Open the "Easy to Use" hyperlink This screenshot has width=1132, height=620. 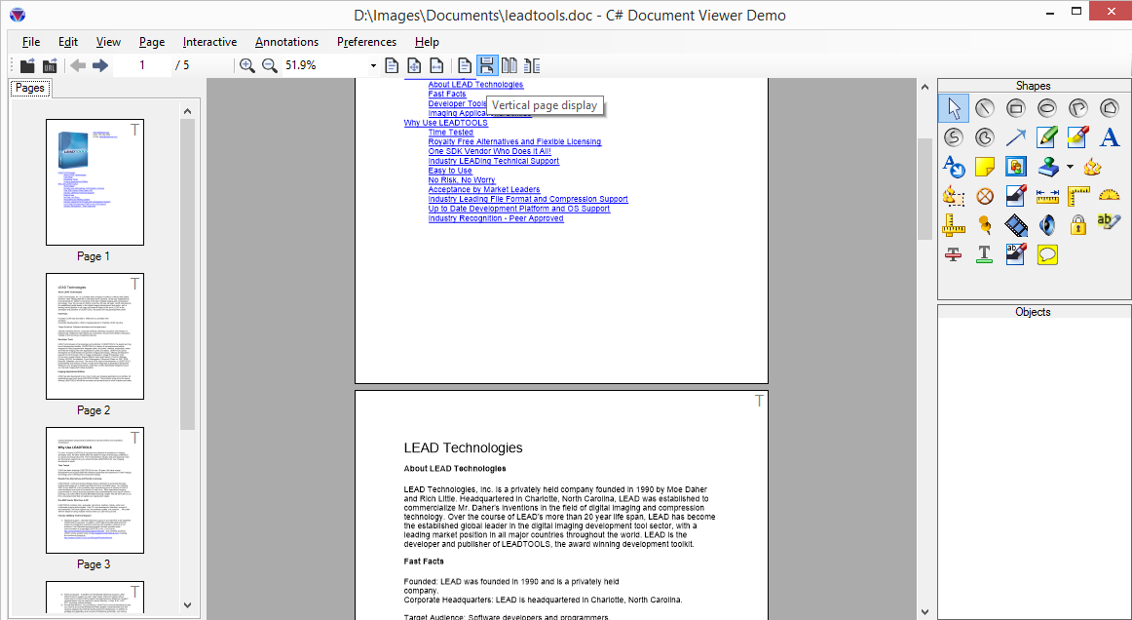pyautogui.click(x=450, y=171)
